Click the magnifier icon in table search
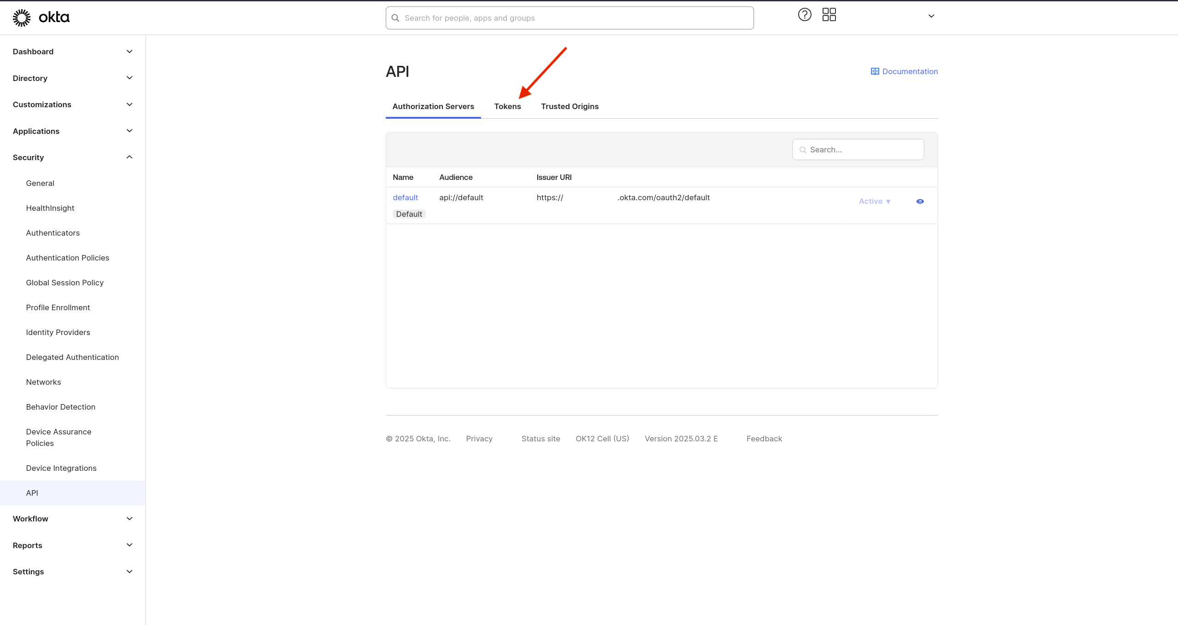The image size is (1178, 625). click(x=803, y=150)
